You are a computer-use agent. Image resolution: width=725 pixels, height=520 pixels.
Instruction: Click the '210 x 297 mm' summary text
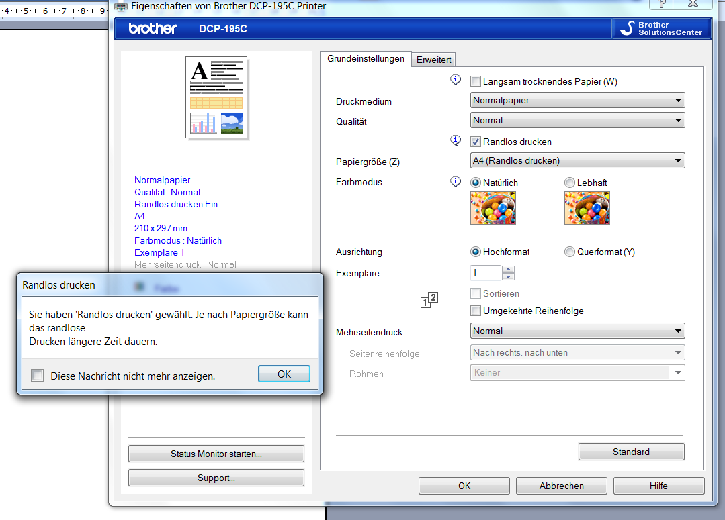(161, 228)
